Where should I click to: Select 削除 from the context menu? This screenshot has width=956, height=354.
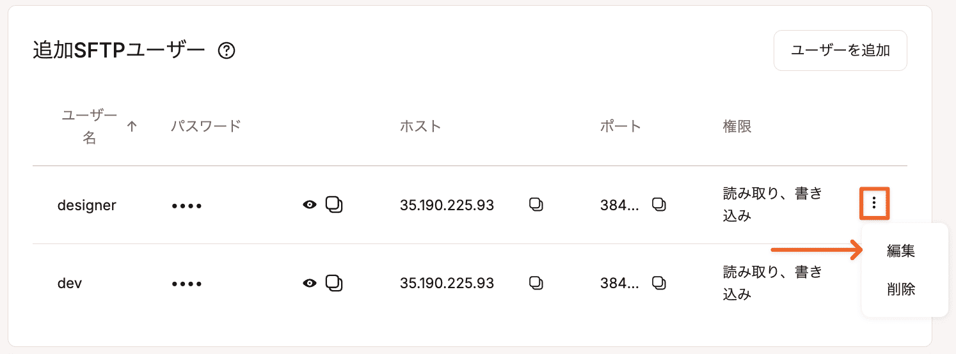(x=901, y=289)
